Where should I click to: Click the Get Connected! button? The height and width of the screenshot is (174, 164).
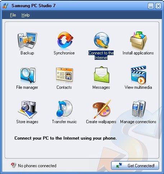[135, 165]
